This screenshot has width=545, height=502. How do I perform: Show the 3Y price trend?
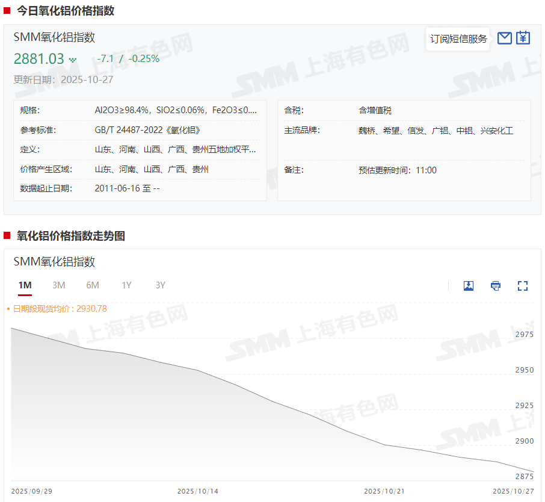160,285
